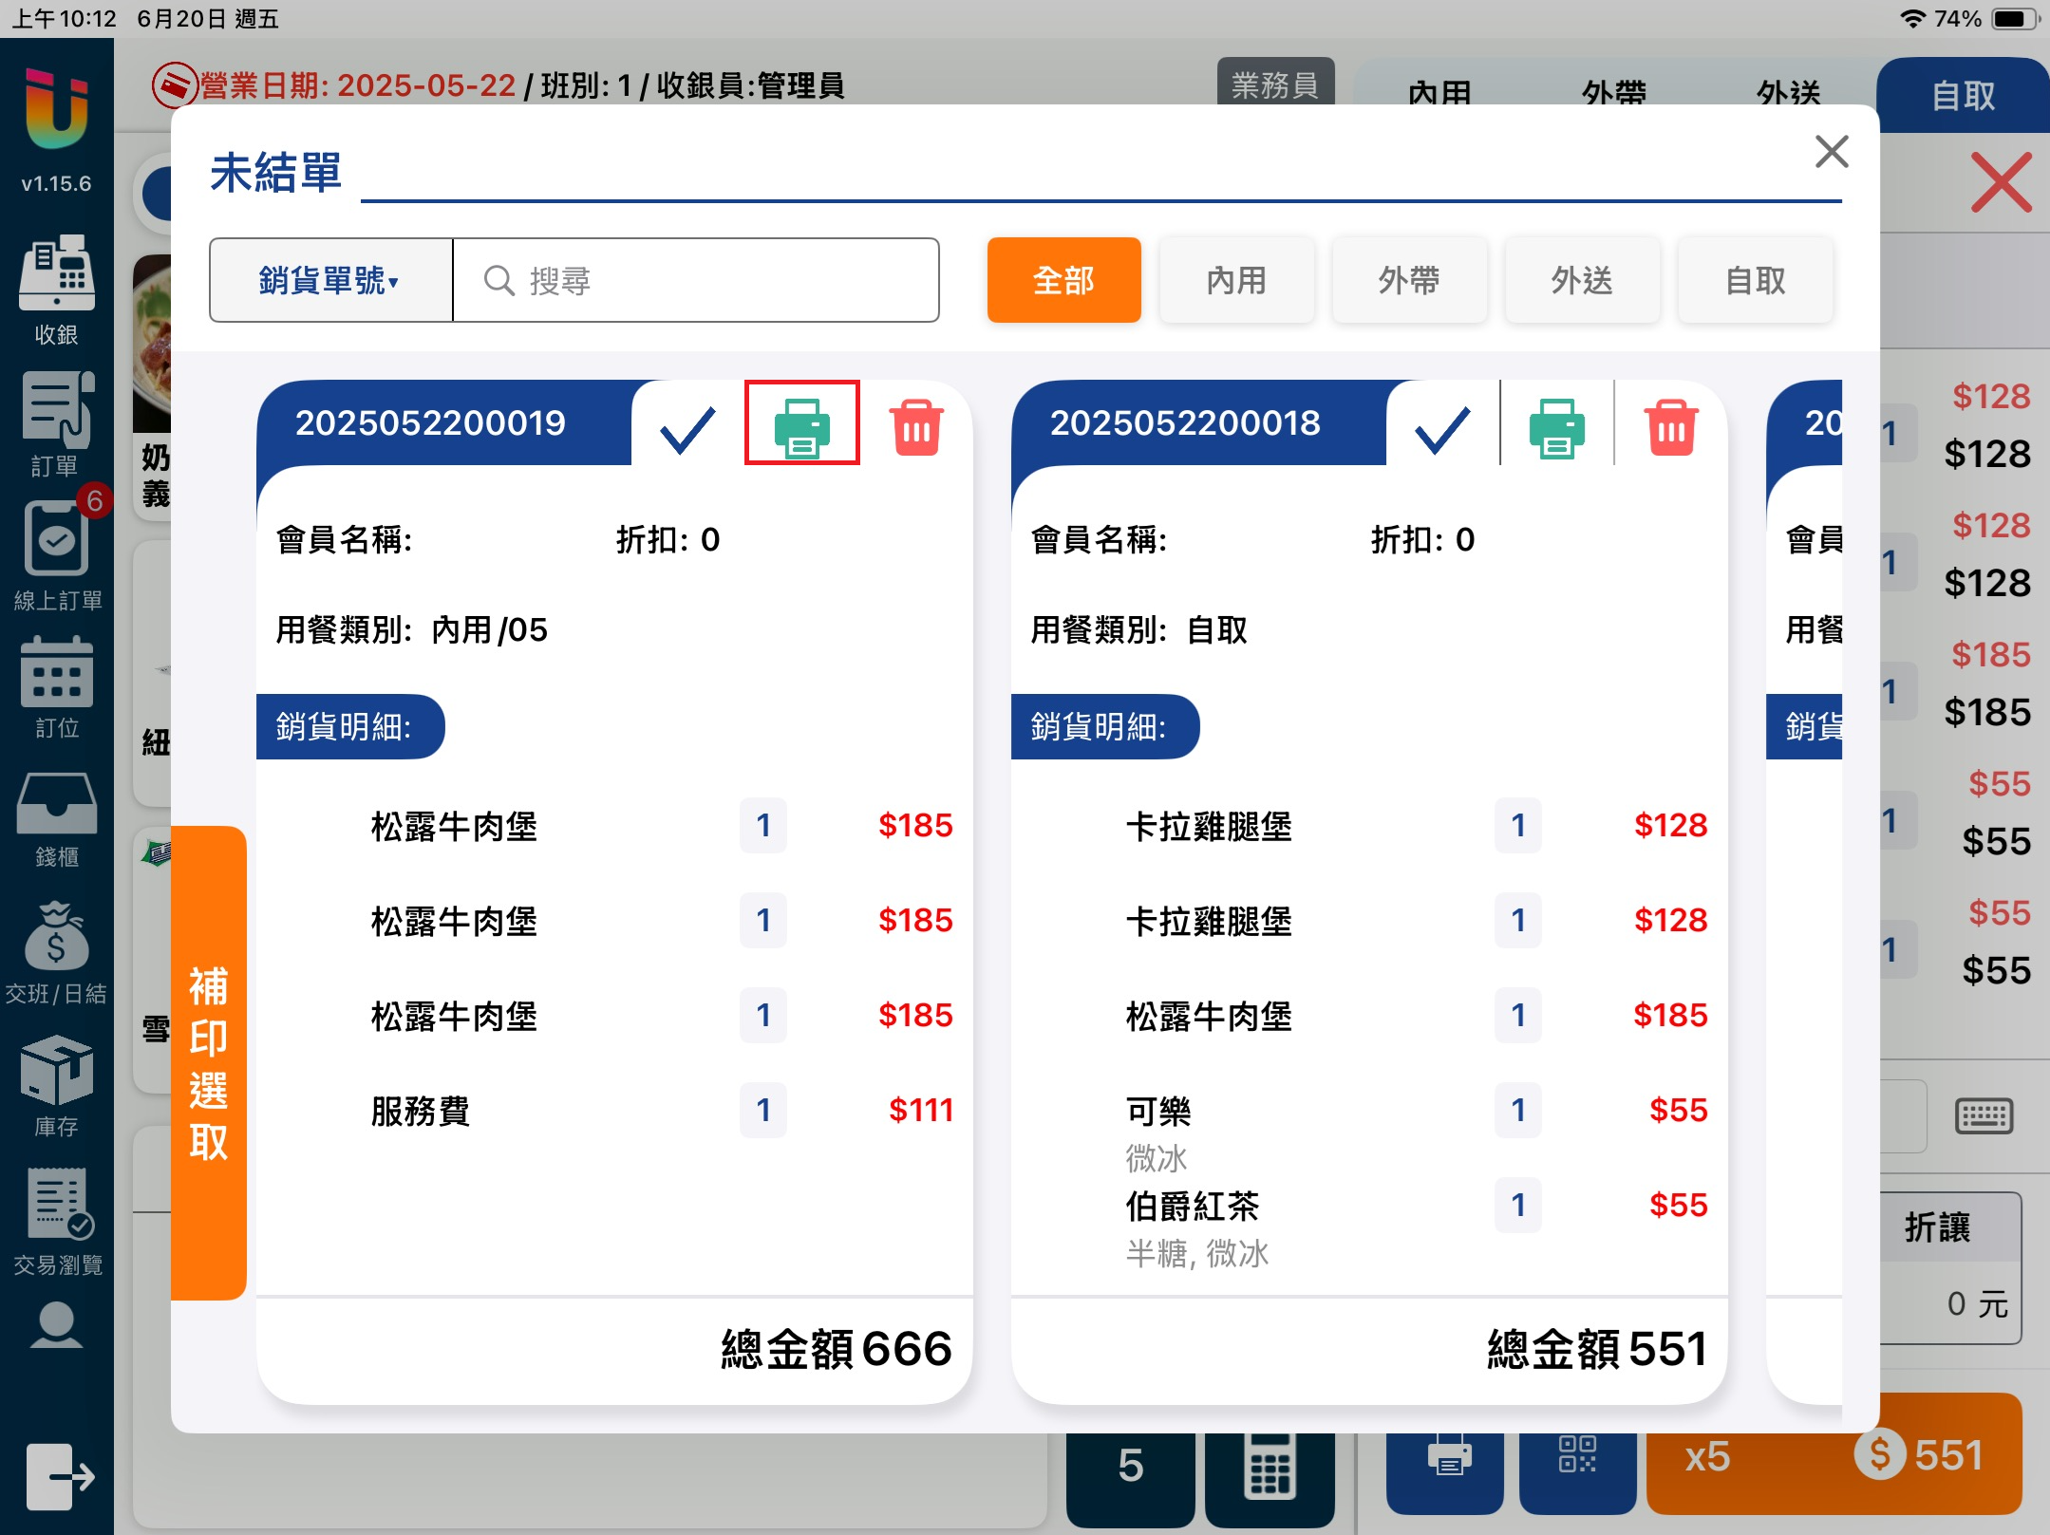Close the 未結單 dialog
The height and width of the screenshot is (1535, 2050).
1831,152
